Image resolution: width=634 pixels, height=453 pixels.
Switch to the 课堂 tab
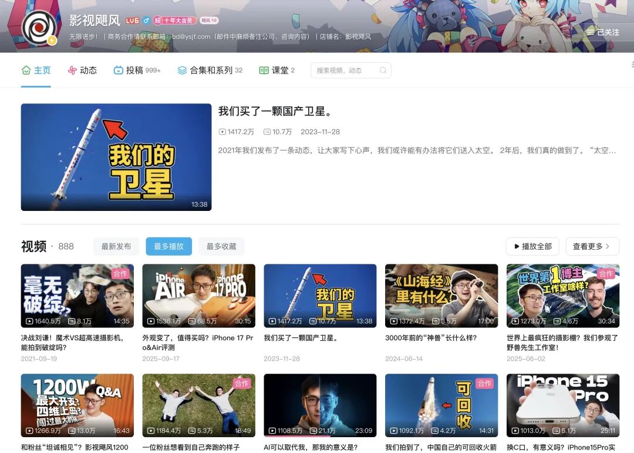coord(276,69)
